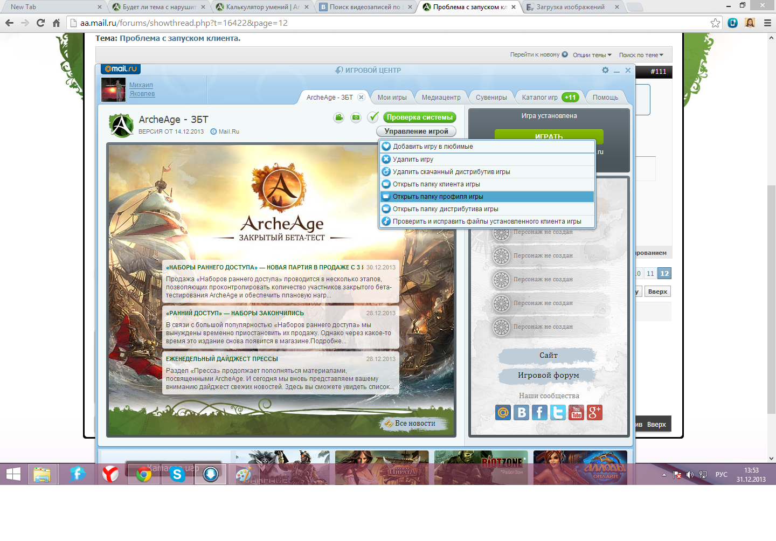This screenshot has width=776, height=541.
Task: Switch to the Мои игры tab
Action: click(392, 98)
